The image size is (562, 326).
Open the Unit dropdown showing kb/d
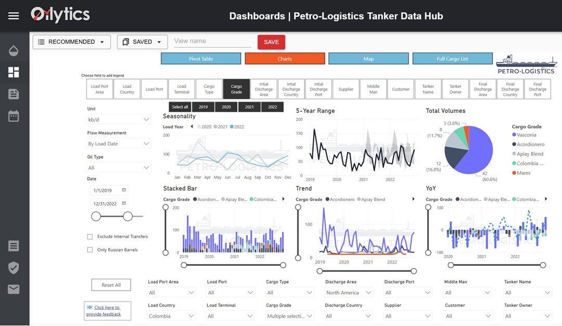point(119,119)
